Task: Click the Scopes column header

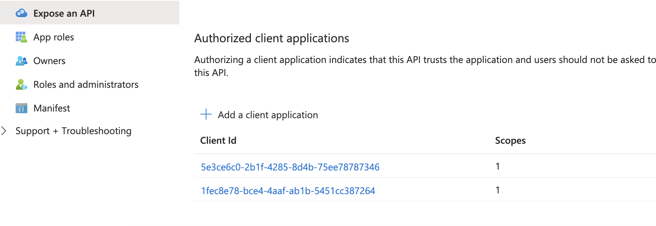Action: 510,140
